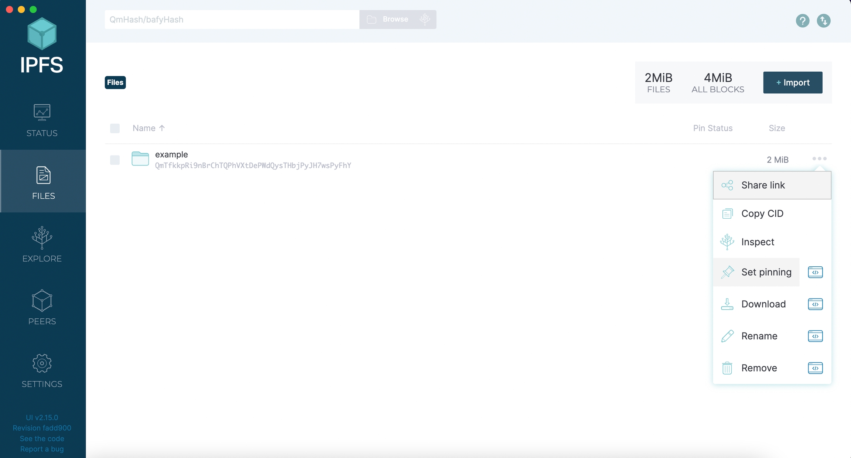
Task: Click the Inspect tree icon in the menu
Action: pyautogui.click(x=727, y=242)
